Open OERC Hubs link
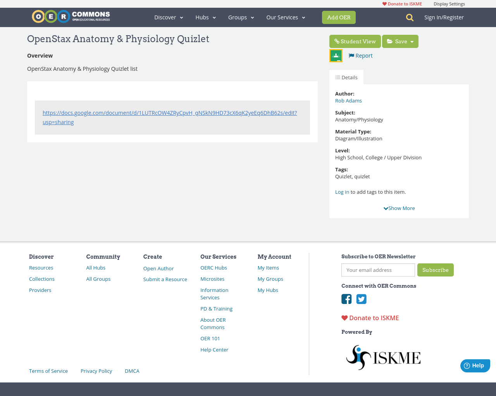Image resolution: width=496 pixels, height=396 pixels. 214,268
